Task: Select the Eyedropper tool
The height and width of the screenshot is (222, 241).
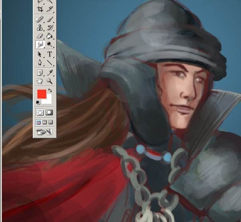Action: [x=50, y=73]
